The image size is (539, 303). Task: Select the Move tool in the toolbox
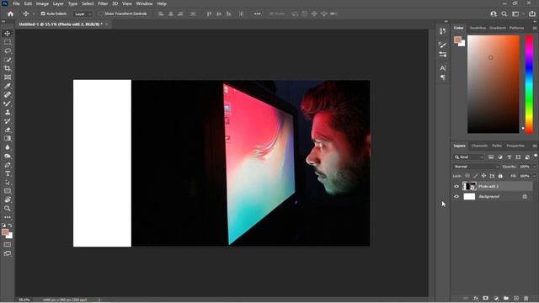tap(8, 34)
